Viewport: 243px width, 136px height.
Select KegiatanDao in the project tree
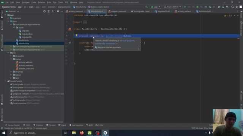27,34
